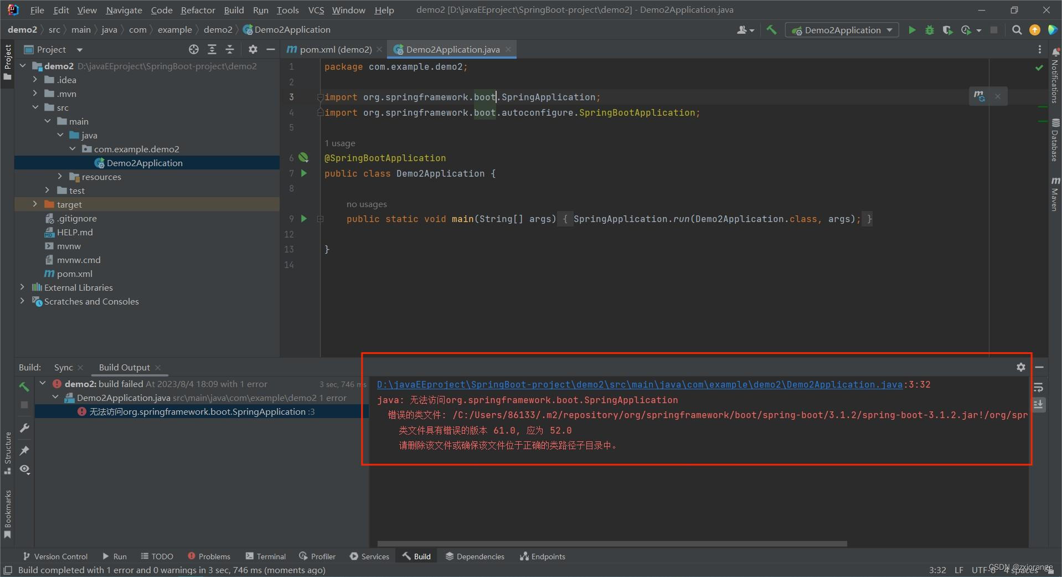The width and height of the screenshot is (1062, 577).
Task: Click green inspection checkmark in editor corner
Action: pyautogui.click(x=1039, y=67)
